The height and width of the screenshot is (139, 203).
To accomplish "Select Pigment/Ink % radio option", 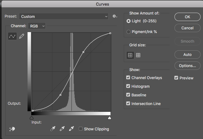I will point(129,32).
